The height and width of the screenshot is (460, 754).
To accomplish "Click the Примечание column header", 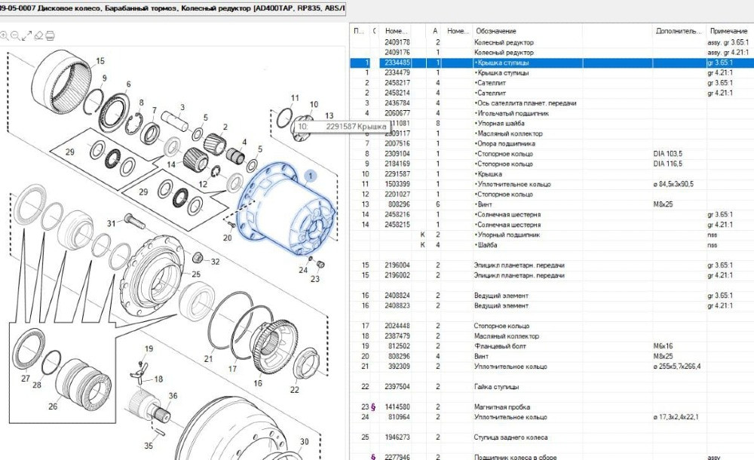I will tap(728, 31).
